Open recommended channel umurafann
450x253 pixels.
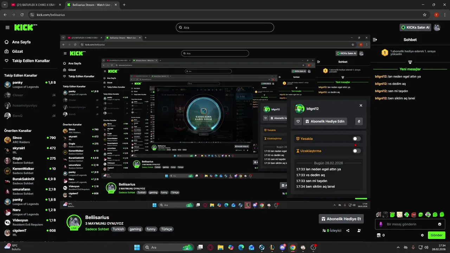[30, 191]
